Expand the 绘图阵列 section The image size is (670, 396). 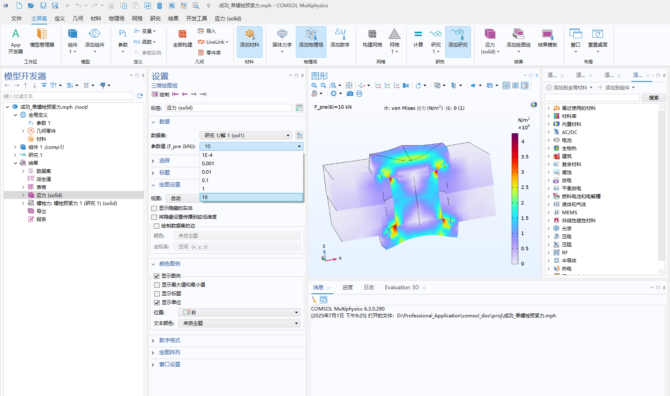[169, 352]
